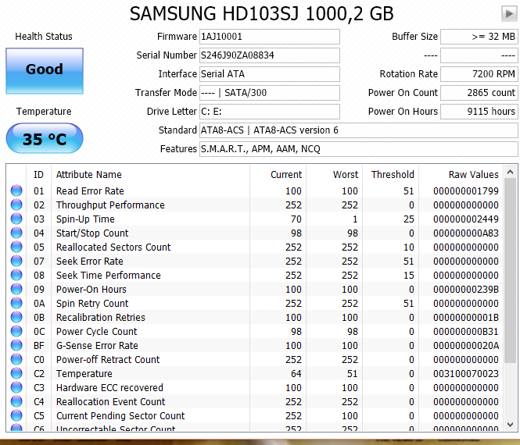This screenshot has width=520, height=445.
Task: Click the 35 °C temperature indicator
Action: click(45, 138)
